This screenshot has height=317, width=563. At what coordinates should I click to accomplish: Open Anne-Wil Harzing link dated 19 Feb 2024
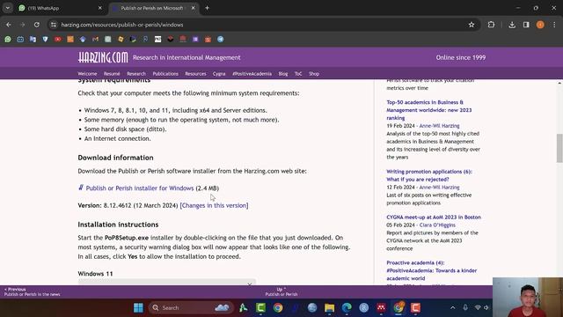(x=440, y=126)
